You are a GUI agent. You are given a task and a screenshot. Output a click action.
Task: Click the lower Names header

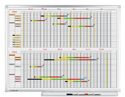pyautogui.click(x=14, y=52)
